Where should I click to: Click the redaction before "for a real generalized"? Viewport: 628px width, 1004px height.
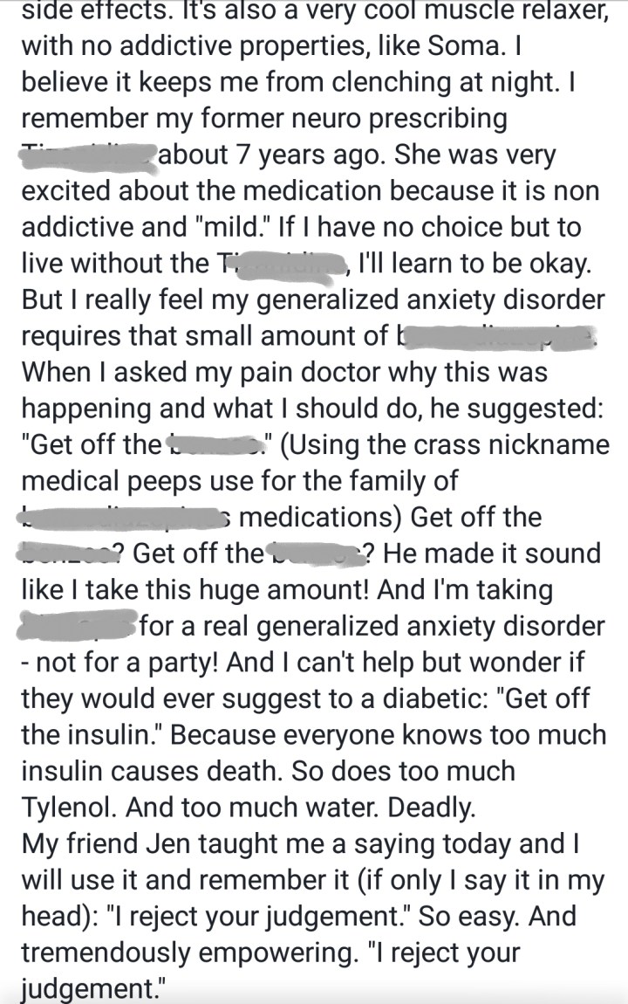[78, 626]
